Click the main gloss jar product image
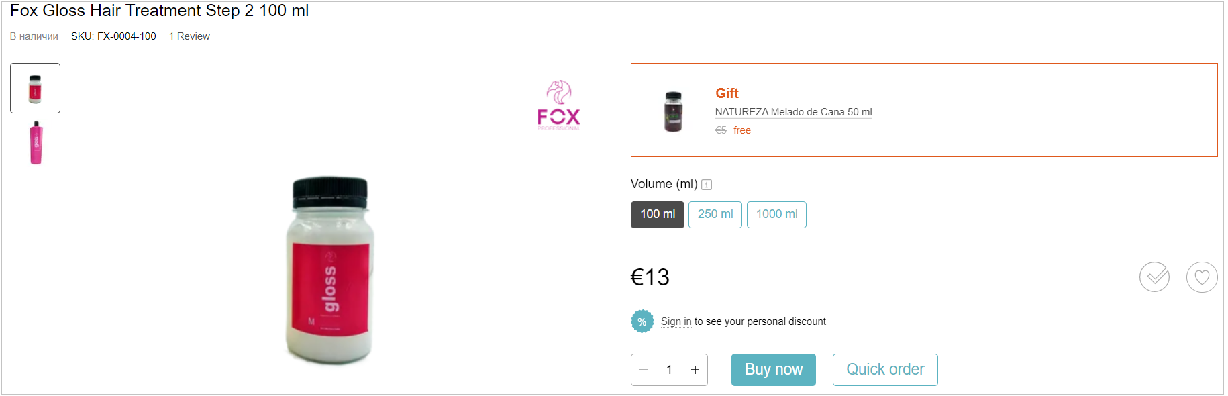Image resolution: width=1228 pixels, height=396 pixels. [329, 270]
